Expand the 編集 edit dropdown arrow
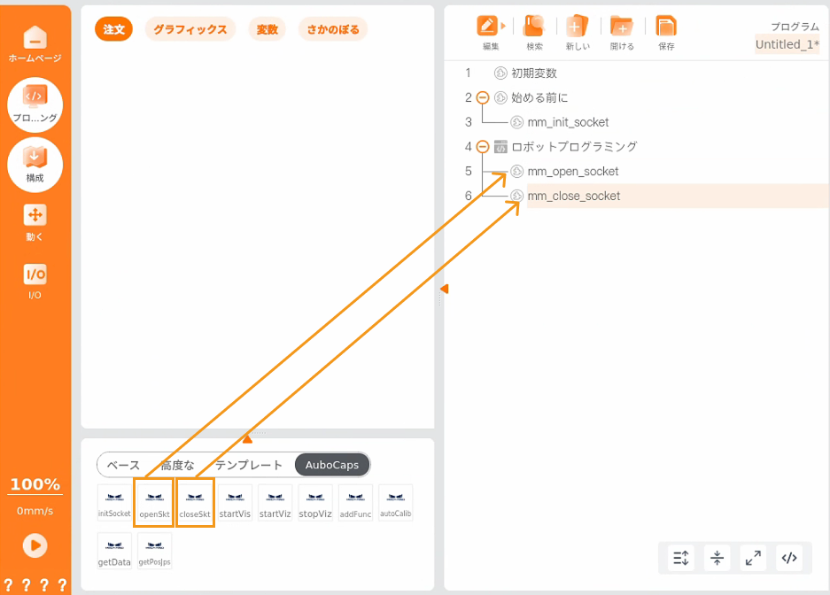The image size is (830, 595). coord(503,26)
